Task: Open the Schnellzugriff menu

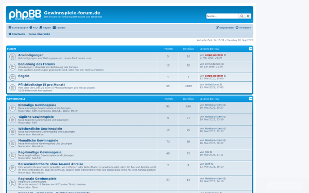Action: (x=18, y=28)
